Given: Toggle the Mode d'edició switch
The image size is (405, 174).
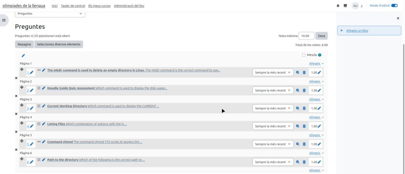Looking at the screenshot, I should [x=394, y=6].
